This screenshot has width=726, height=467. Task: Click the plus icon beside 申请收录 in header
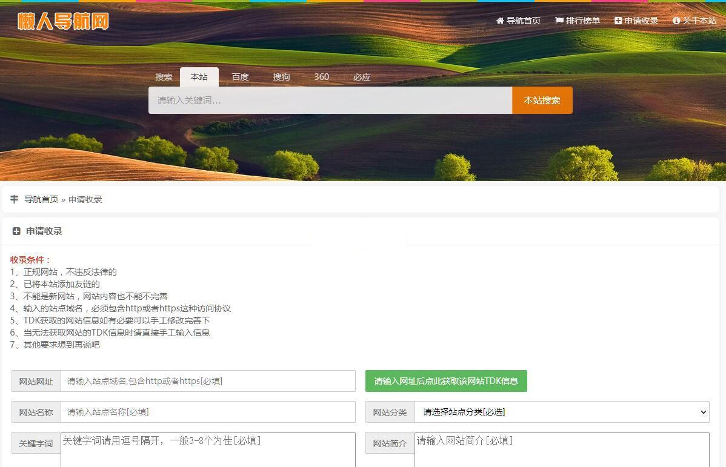click(618, 21)
